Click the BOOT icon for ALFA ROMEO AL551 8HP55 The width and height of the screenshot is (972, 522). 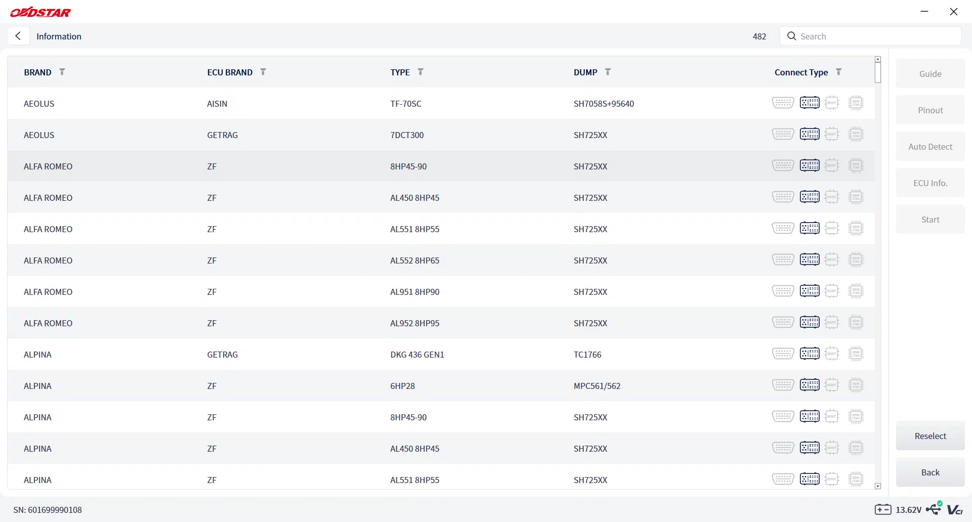(x=832, y=228)
